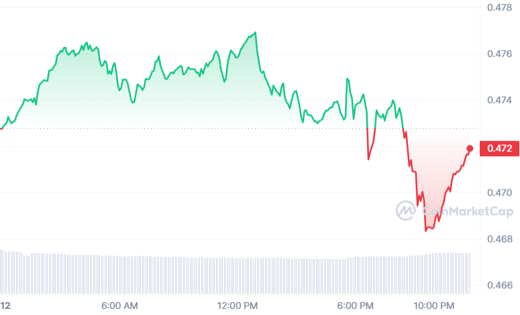Click the highest green peak of the price line
This screenshot has width=520, height=315.
pos(256,32)
